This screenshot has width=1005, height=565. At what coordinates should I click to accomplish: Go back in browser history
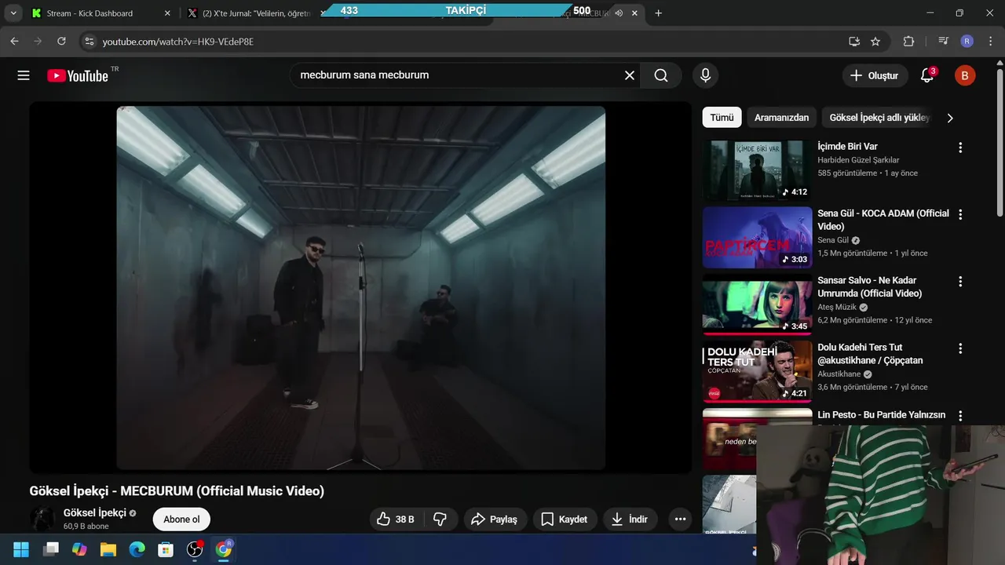[14, 41]
